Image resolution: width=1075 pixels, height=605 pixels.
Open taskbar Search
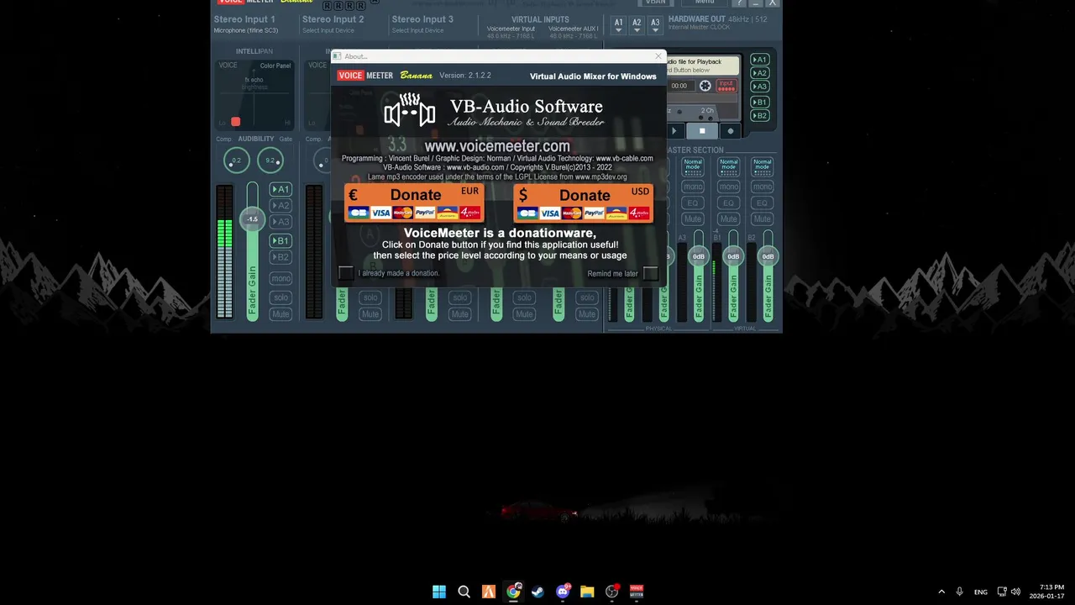tap(464, 592)
